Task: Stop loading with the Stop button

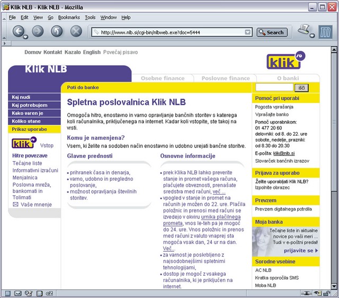Action: click(x=76, y=31)
